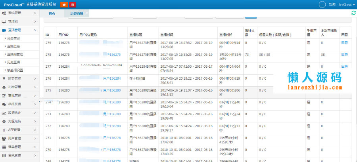Click the red icon button in header
Viewport: 357px width, 162px height.
pos(73,4)
